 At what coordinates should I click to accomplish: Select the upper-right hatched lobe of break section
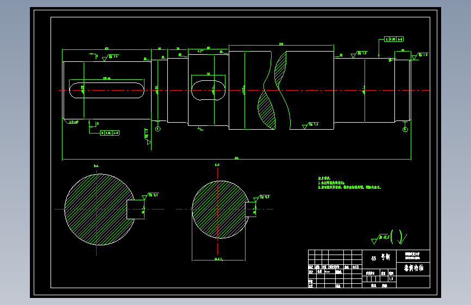pos(280,71)
